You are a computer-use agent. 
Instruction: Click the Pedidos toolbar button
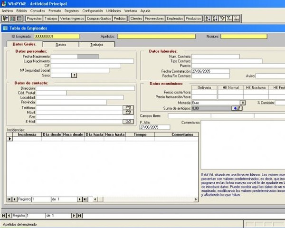coord(120,19)
